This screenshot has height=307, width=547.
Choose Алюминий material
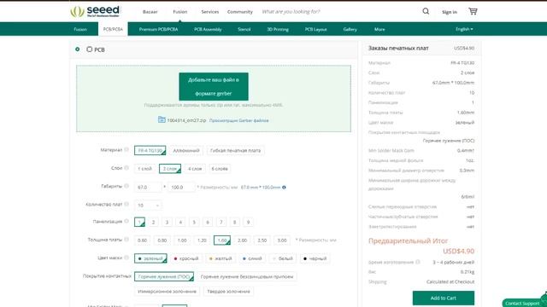186,150
